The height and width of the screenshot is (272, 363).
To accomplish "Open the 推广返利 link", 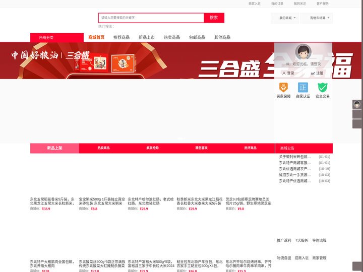I will [x=284, y=240].
